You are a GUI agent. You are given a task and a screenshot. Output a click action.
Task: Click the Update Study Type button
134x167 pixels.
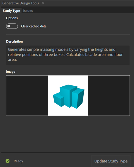111,161
